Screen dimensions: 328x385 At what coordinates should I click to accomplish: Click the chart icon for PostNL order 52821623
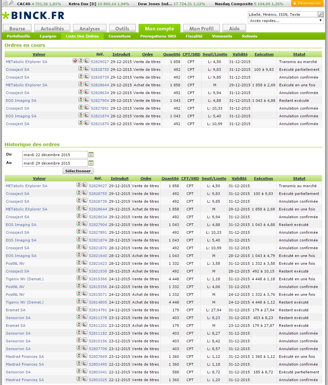85,262
